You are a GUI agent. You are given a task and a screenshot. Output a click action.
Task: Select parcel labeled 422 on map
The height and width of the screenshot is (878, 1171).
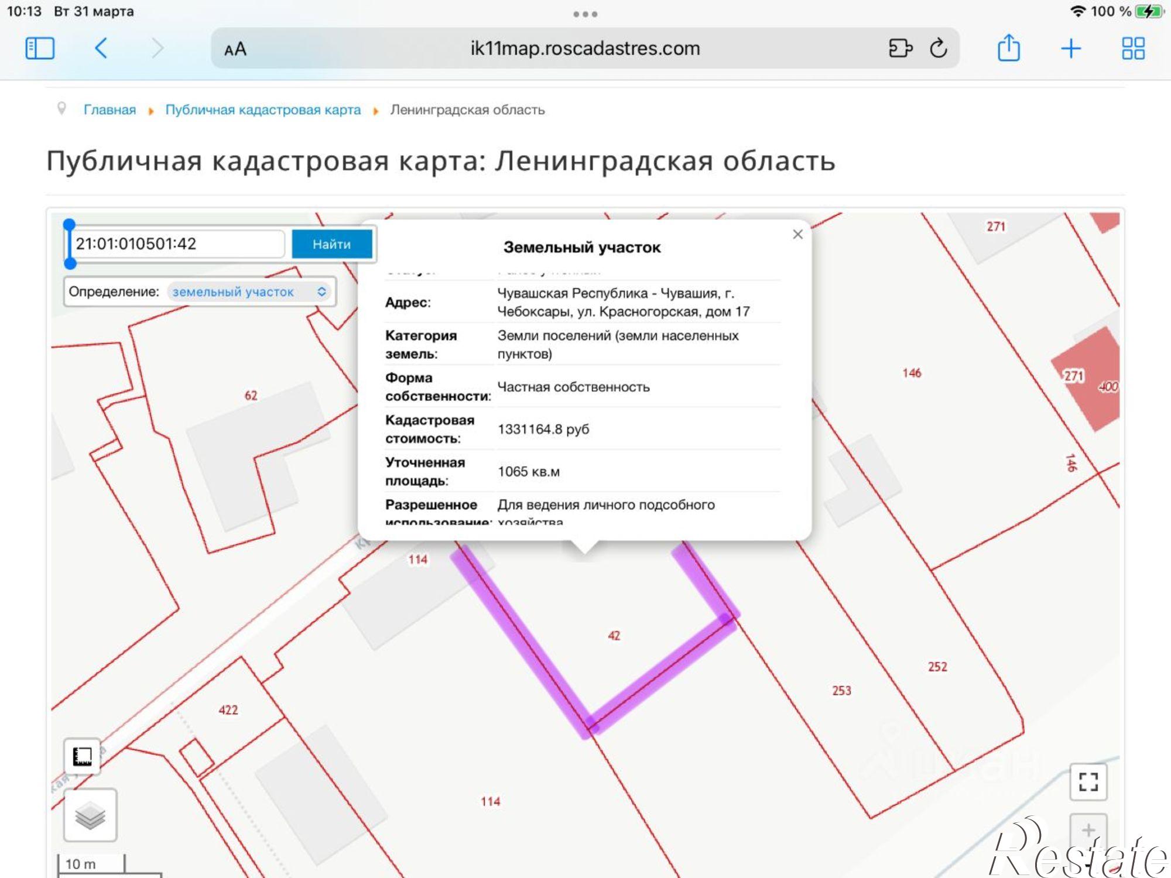tap(228, 710)
